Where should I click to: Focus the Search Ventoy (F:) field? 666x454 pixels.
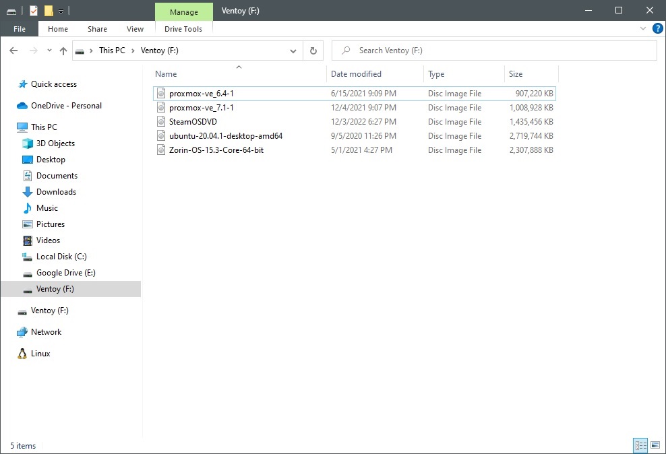pos(494,51)
